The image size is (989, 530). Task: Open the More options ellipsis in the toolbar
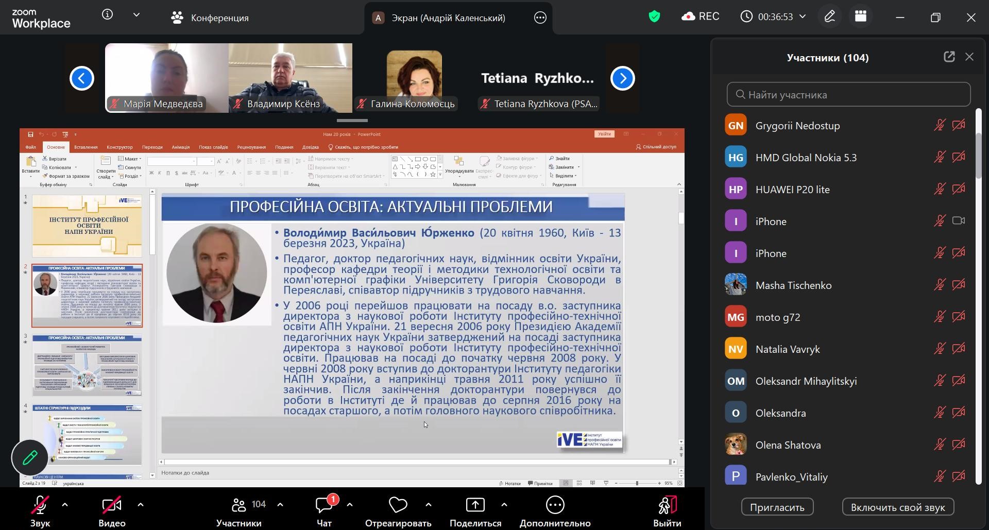coord(555,505)
